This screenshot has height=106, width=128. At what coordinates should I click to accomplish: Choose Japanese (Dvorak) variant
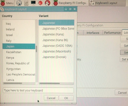[x=57, y=57]
